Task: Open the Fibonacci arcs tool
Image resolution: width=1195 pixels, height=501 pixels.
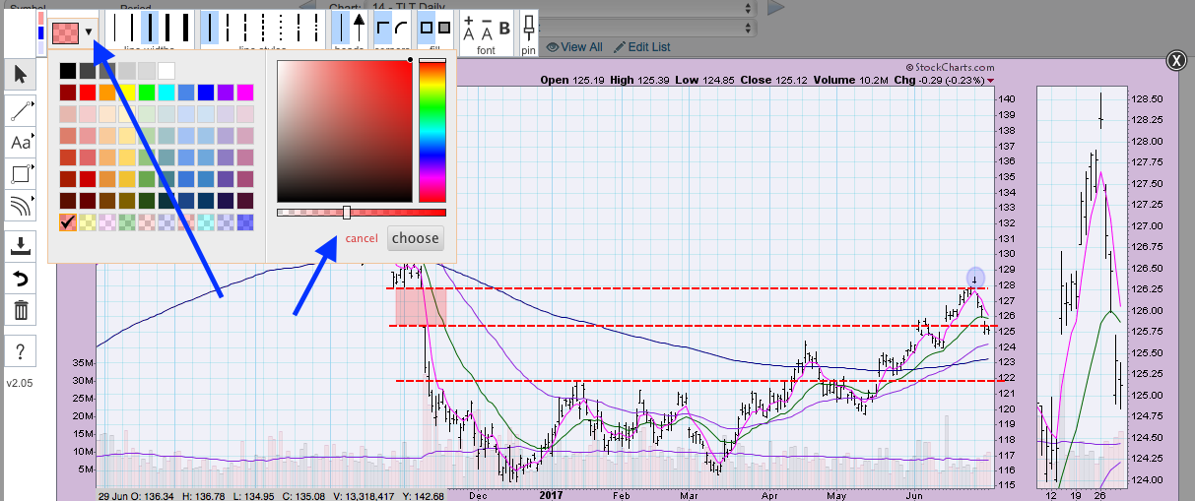Action: tap(20, 206)
